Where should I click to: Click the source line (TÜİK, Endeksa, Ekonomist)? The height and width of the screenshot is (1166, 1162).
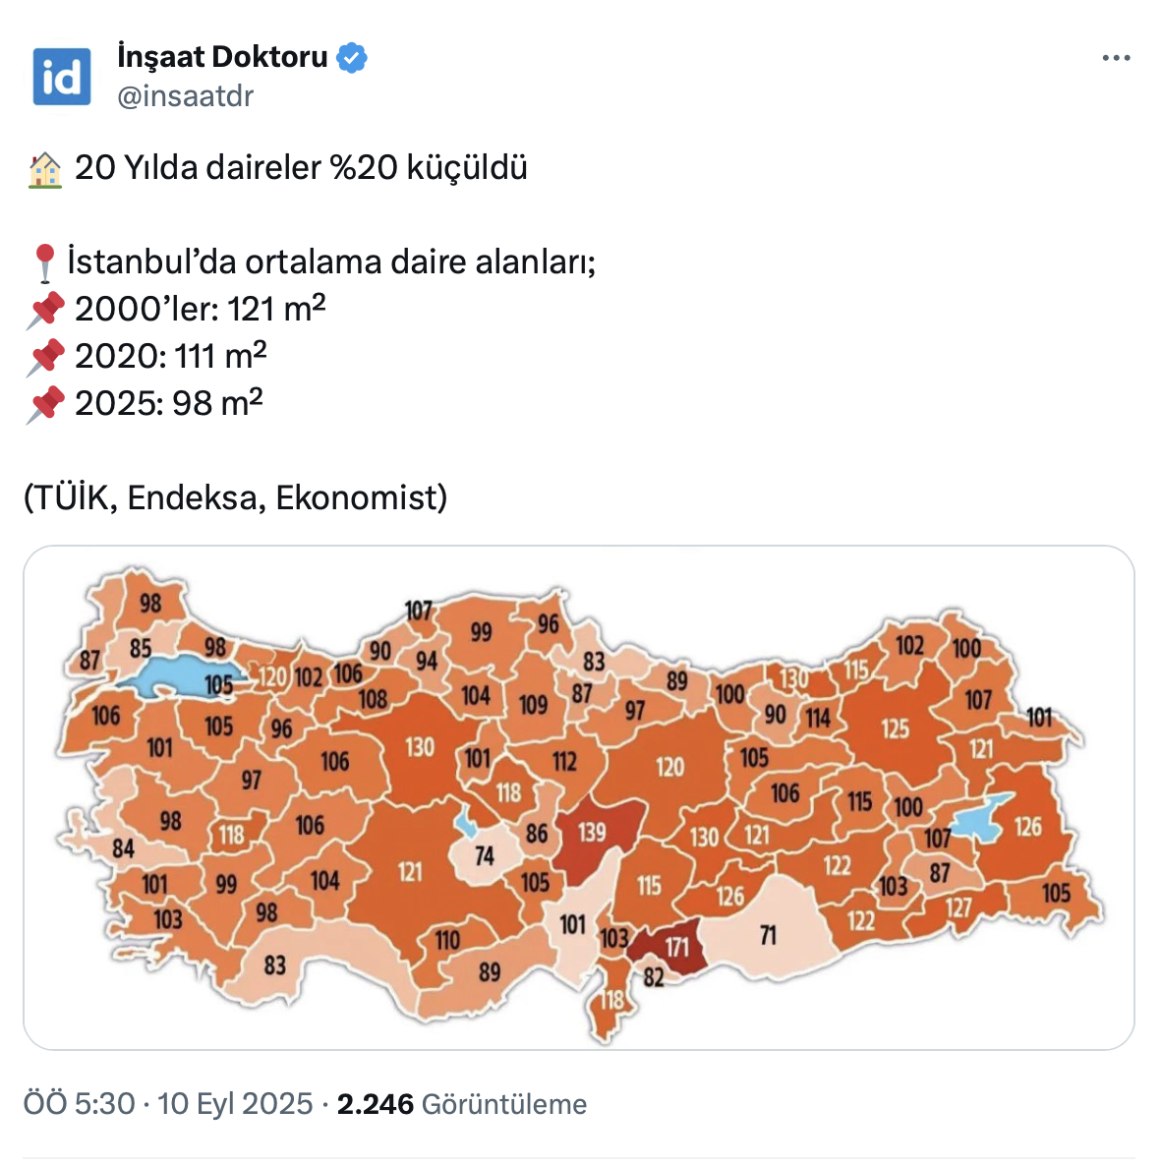tap(236, 497)
